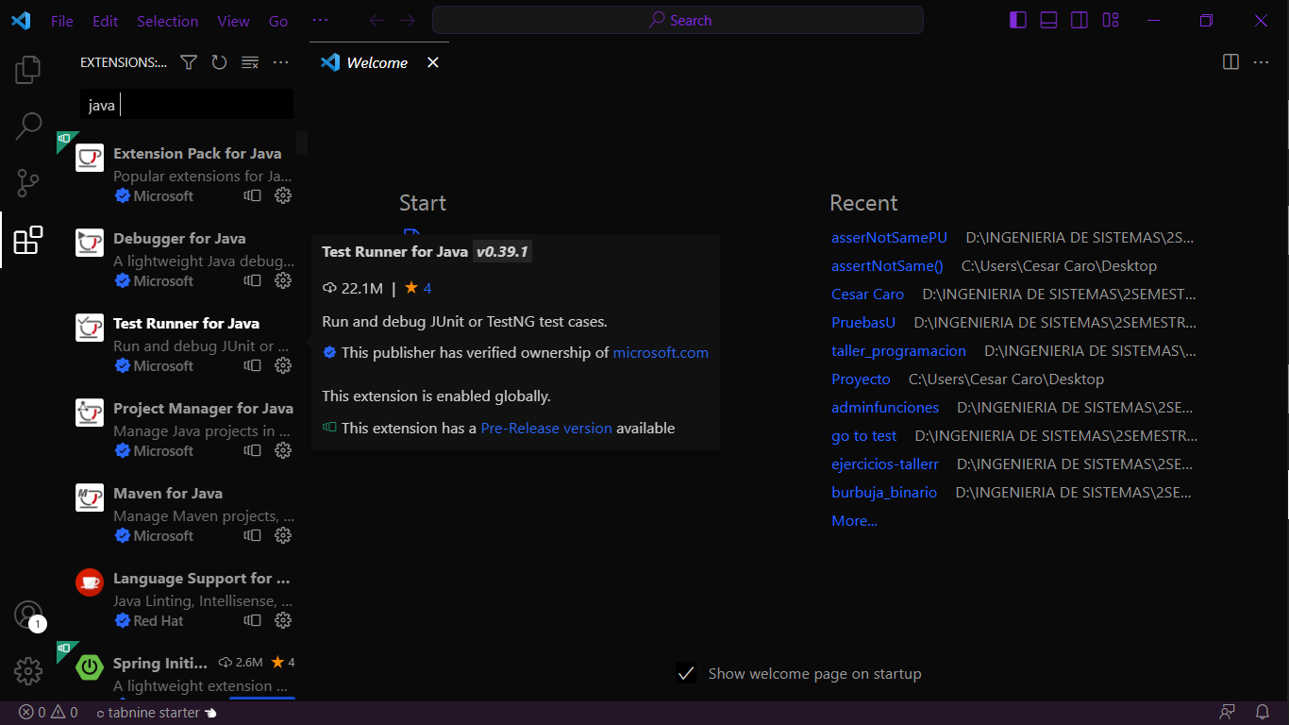Click the feedback icon in status bar

click(1227, 713)
